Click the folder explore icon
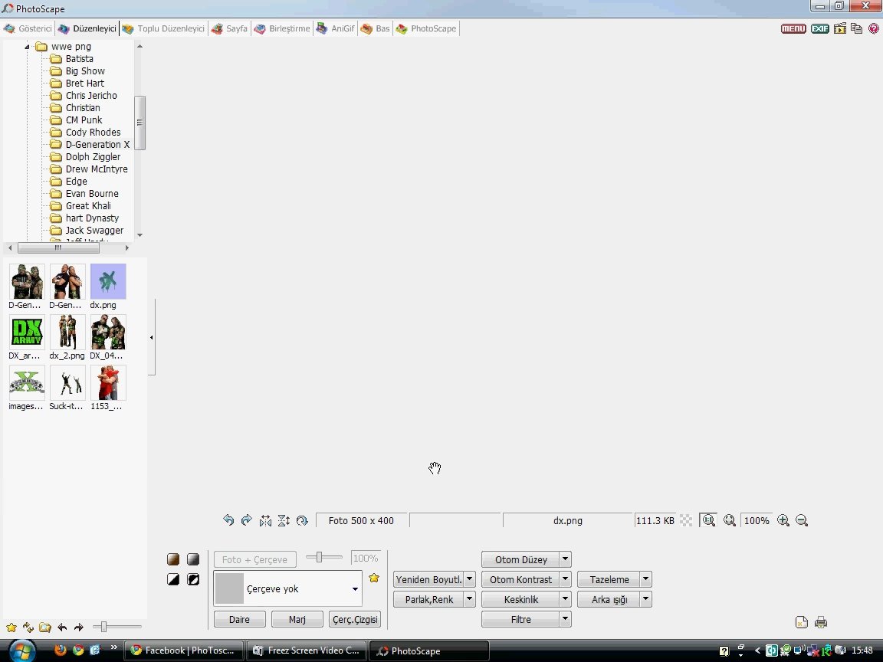 (x=45, y=627)
